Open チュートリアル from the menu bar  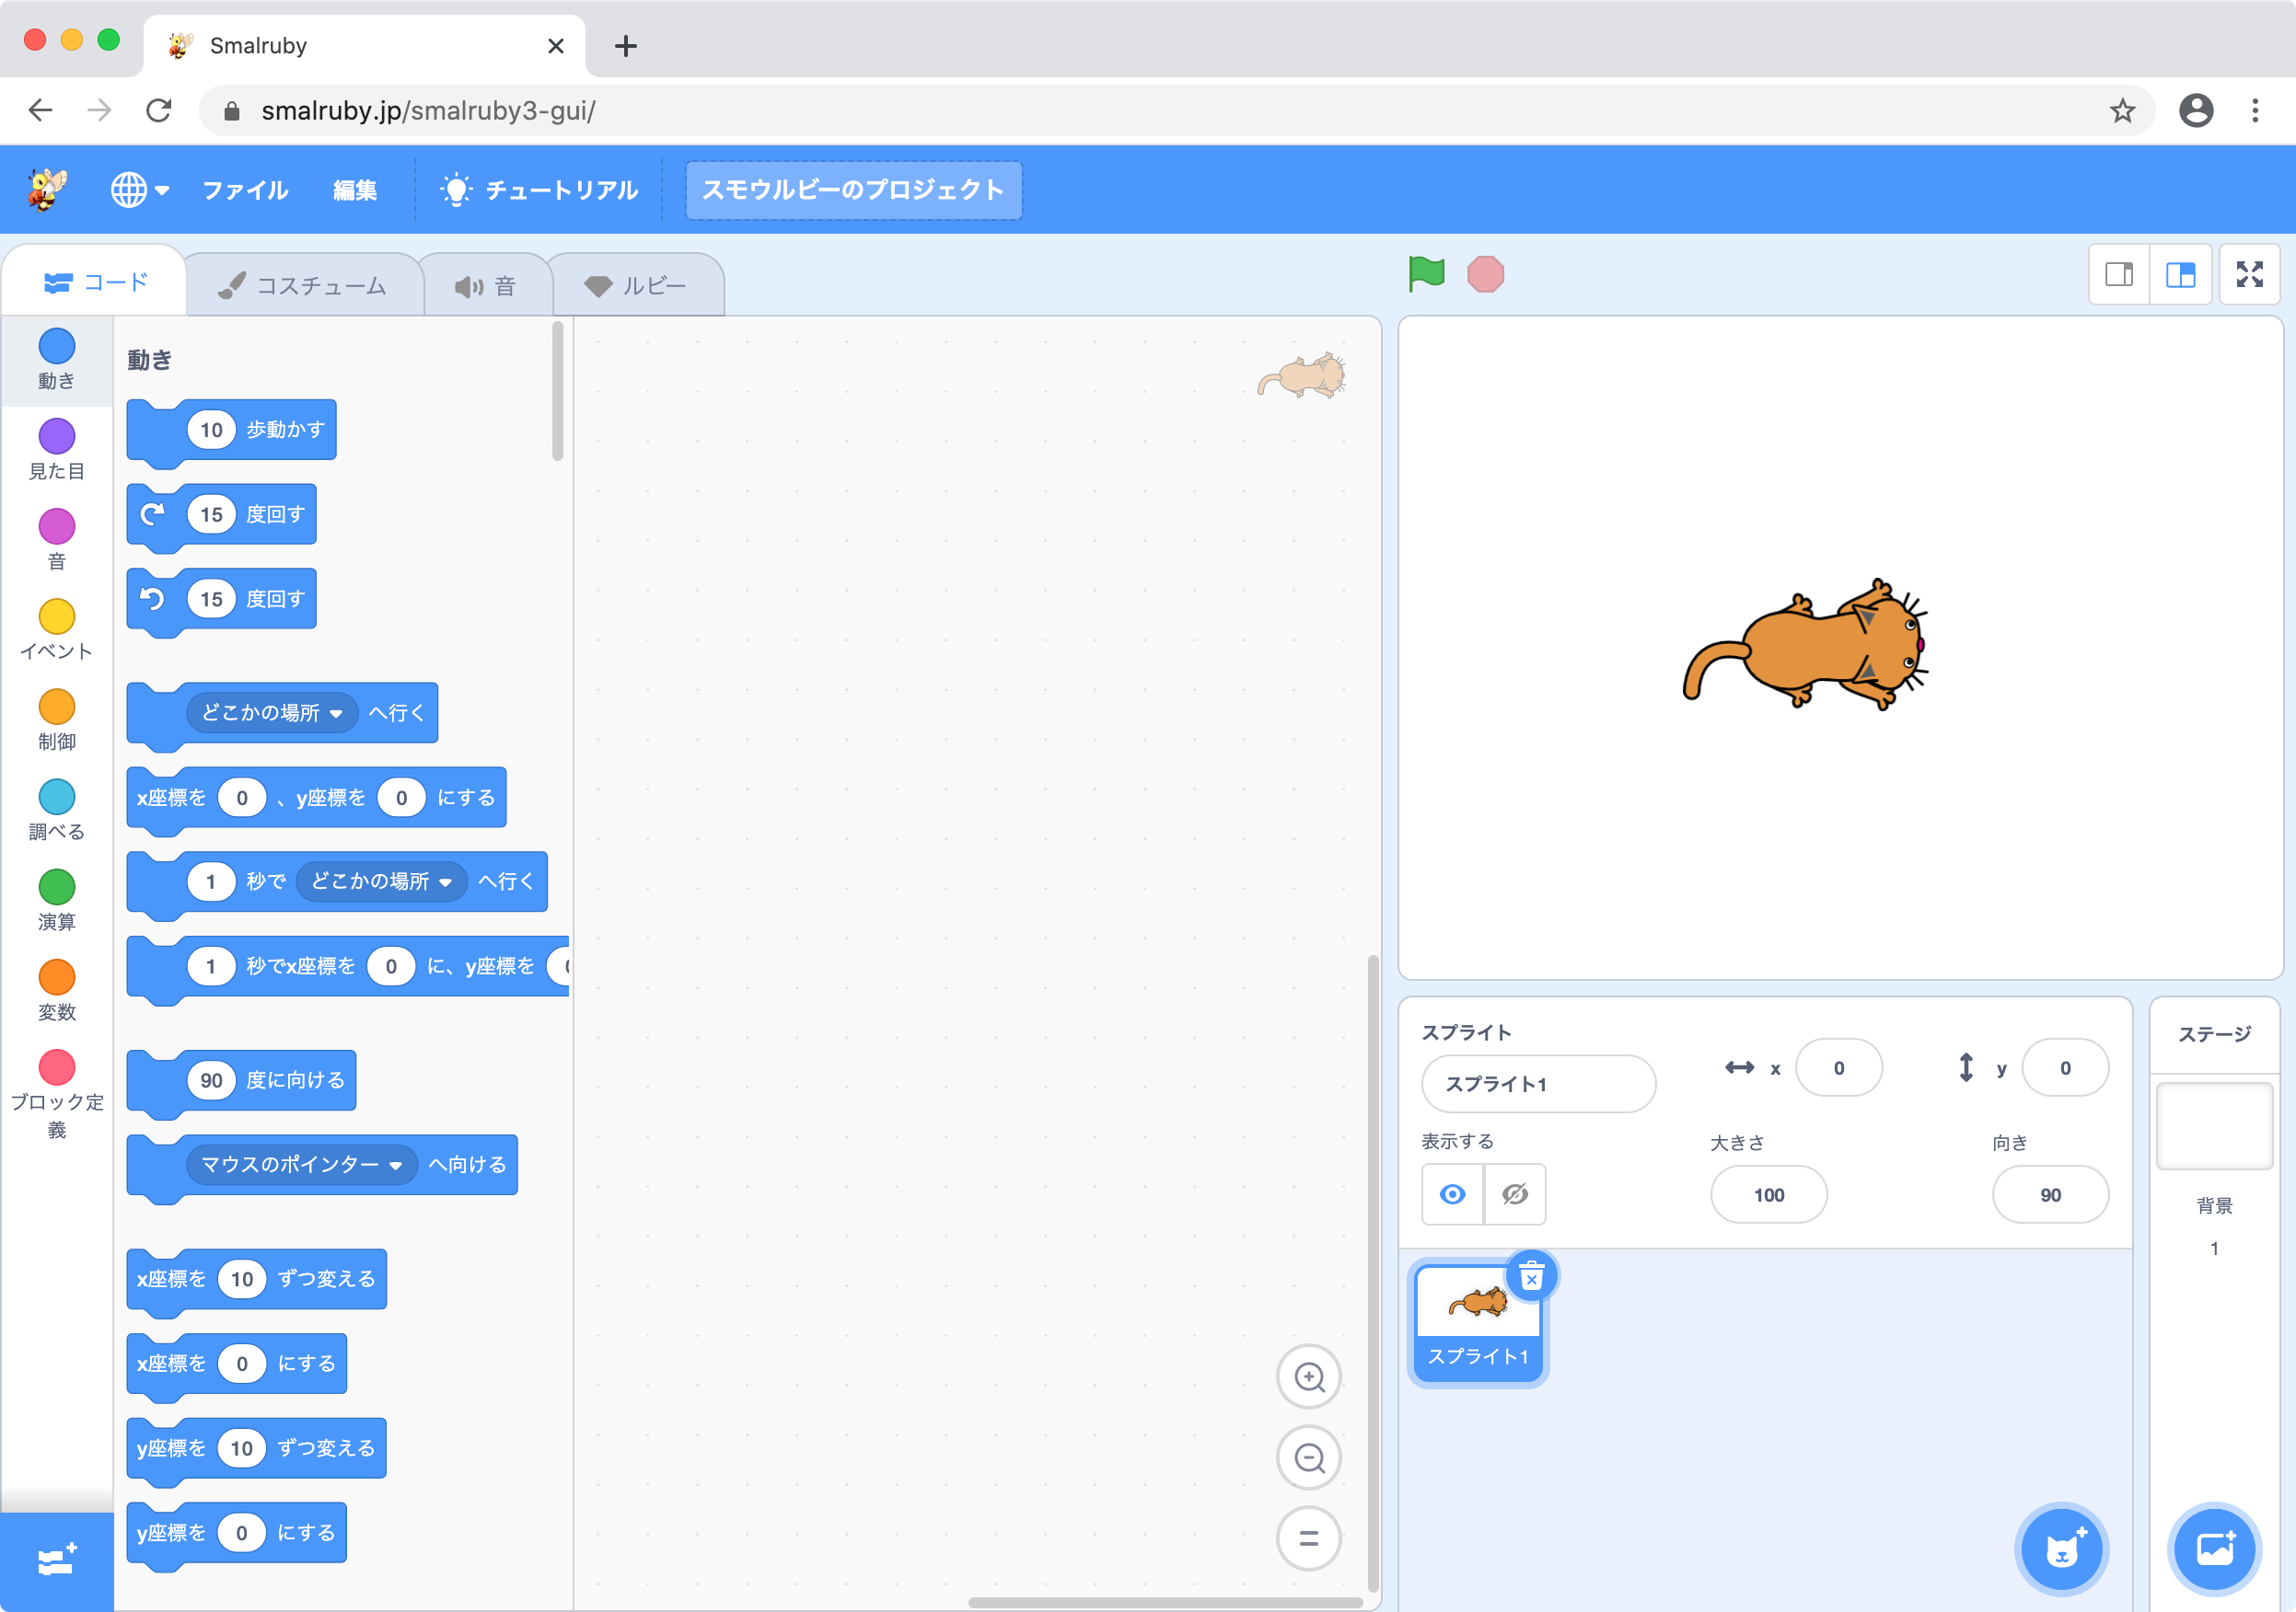(x=539, y=189)
